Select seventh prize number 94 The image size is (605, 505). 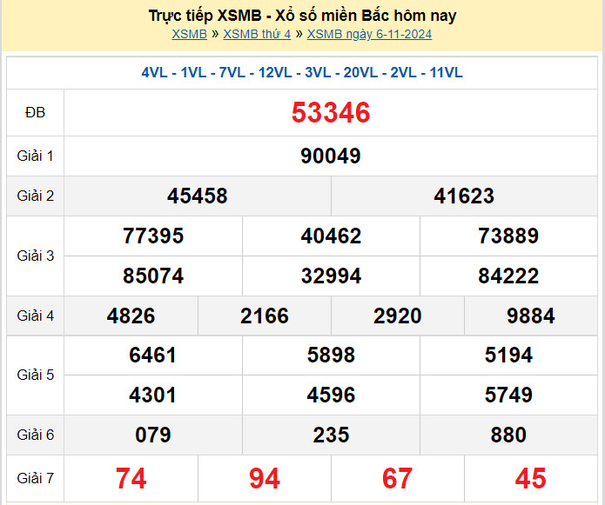[x=265, y=478]
